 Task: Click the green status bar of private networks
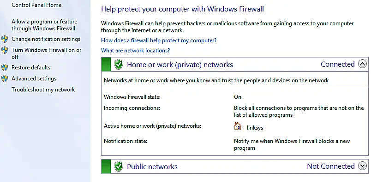[106, 64]
